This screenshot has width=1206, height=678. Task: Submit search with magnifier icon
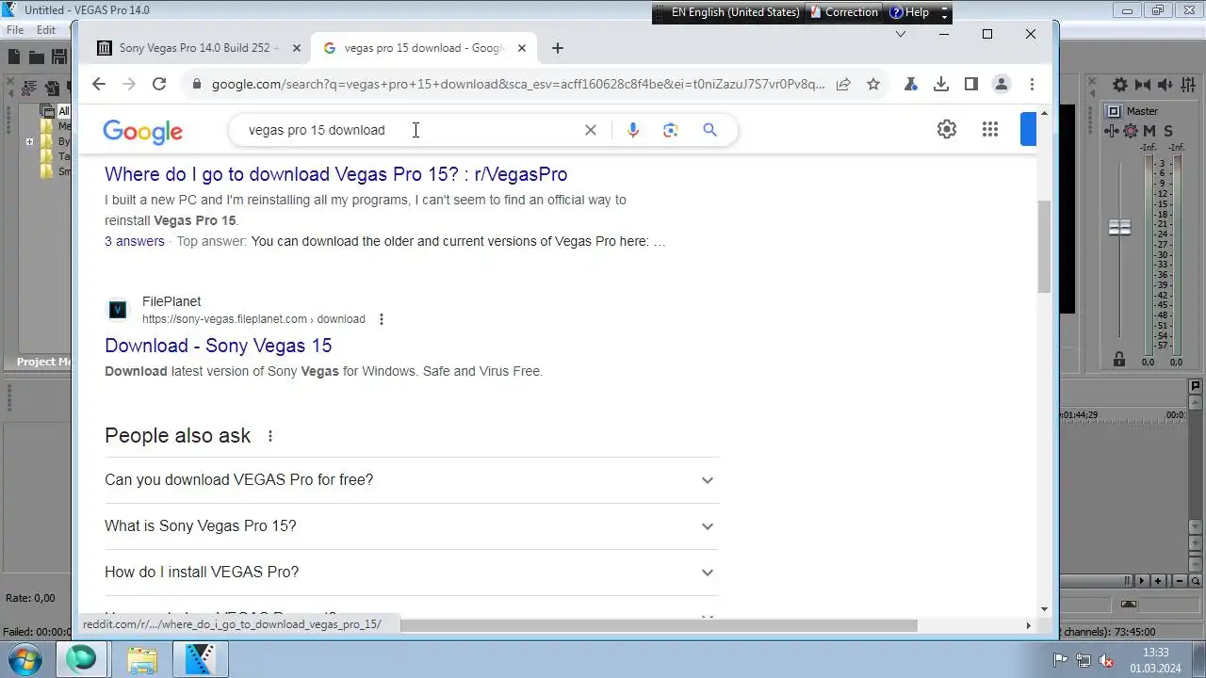(x=710, y=130)
